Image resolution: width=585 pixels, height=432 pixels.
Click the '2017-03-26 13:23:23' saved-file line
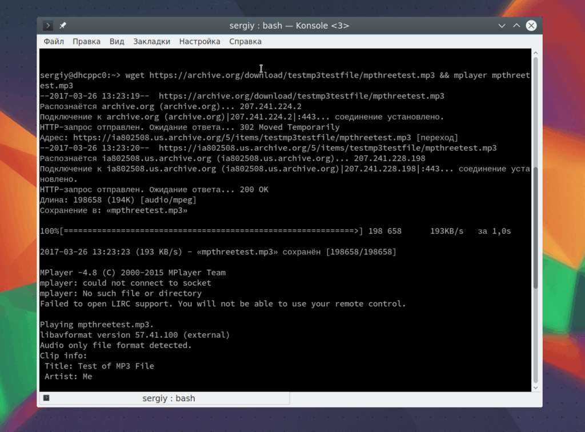click(x=218, y=252)
